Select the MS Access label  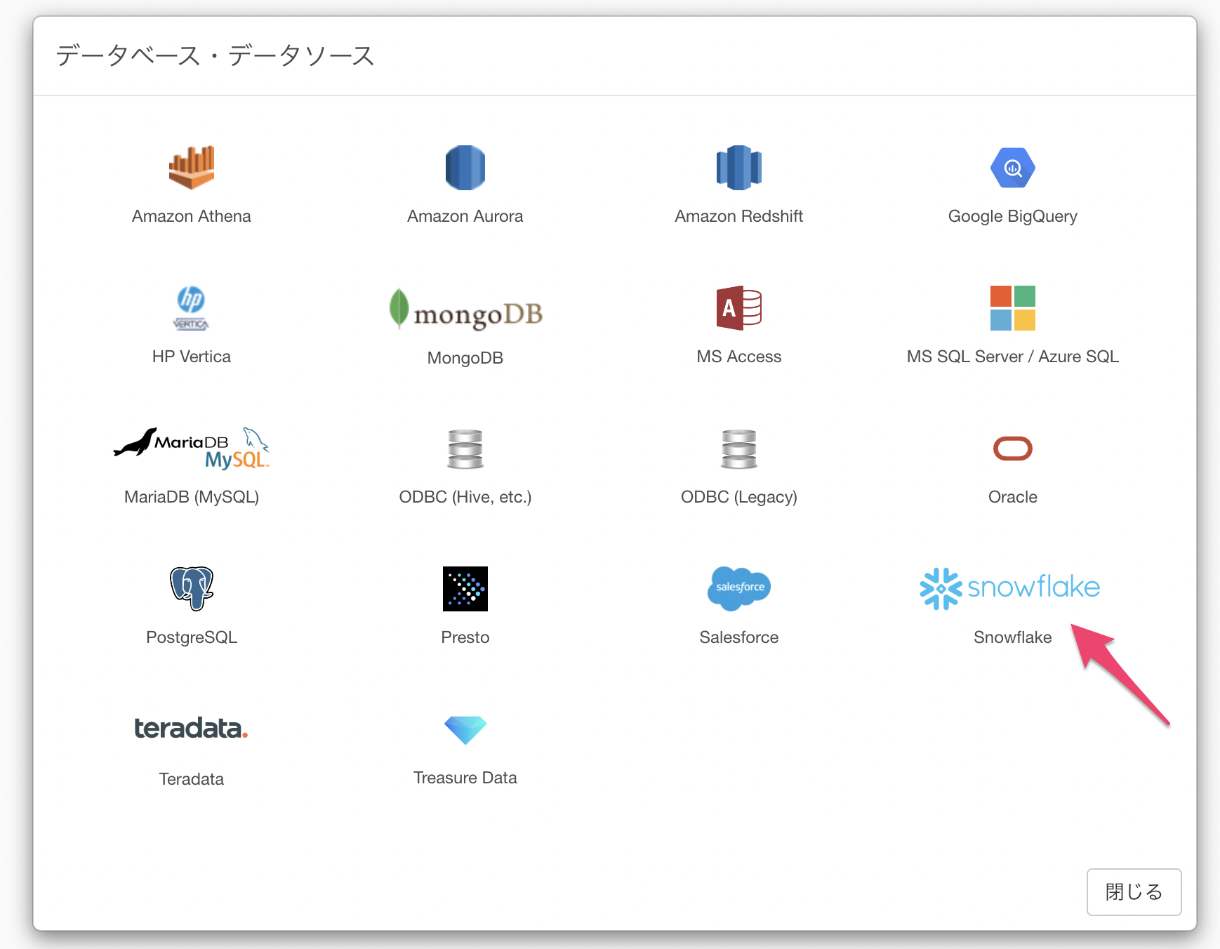[739, 357]
